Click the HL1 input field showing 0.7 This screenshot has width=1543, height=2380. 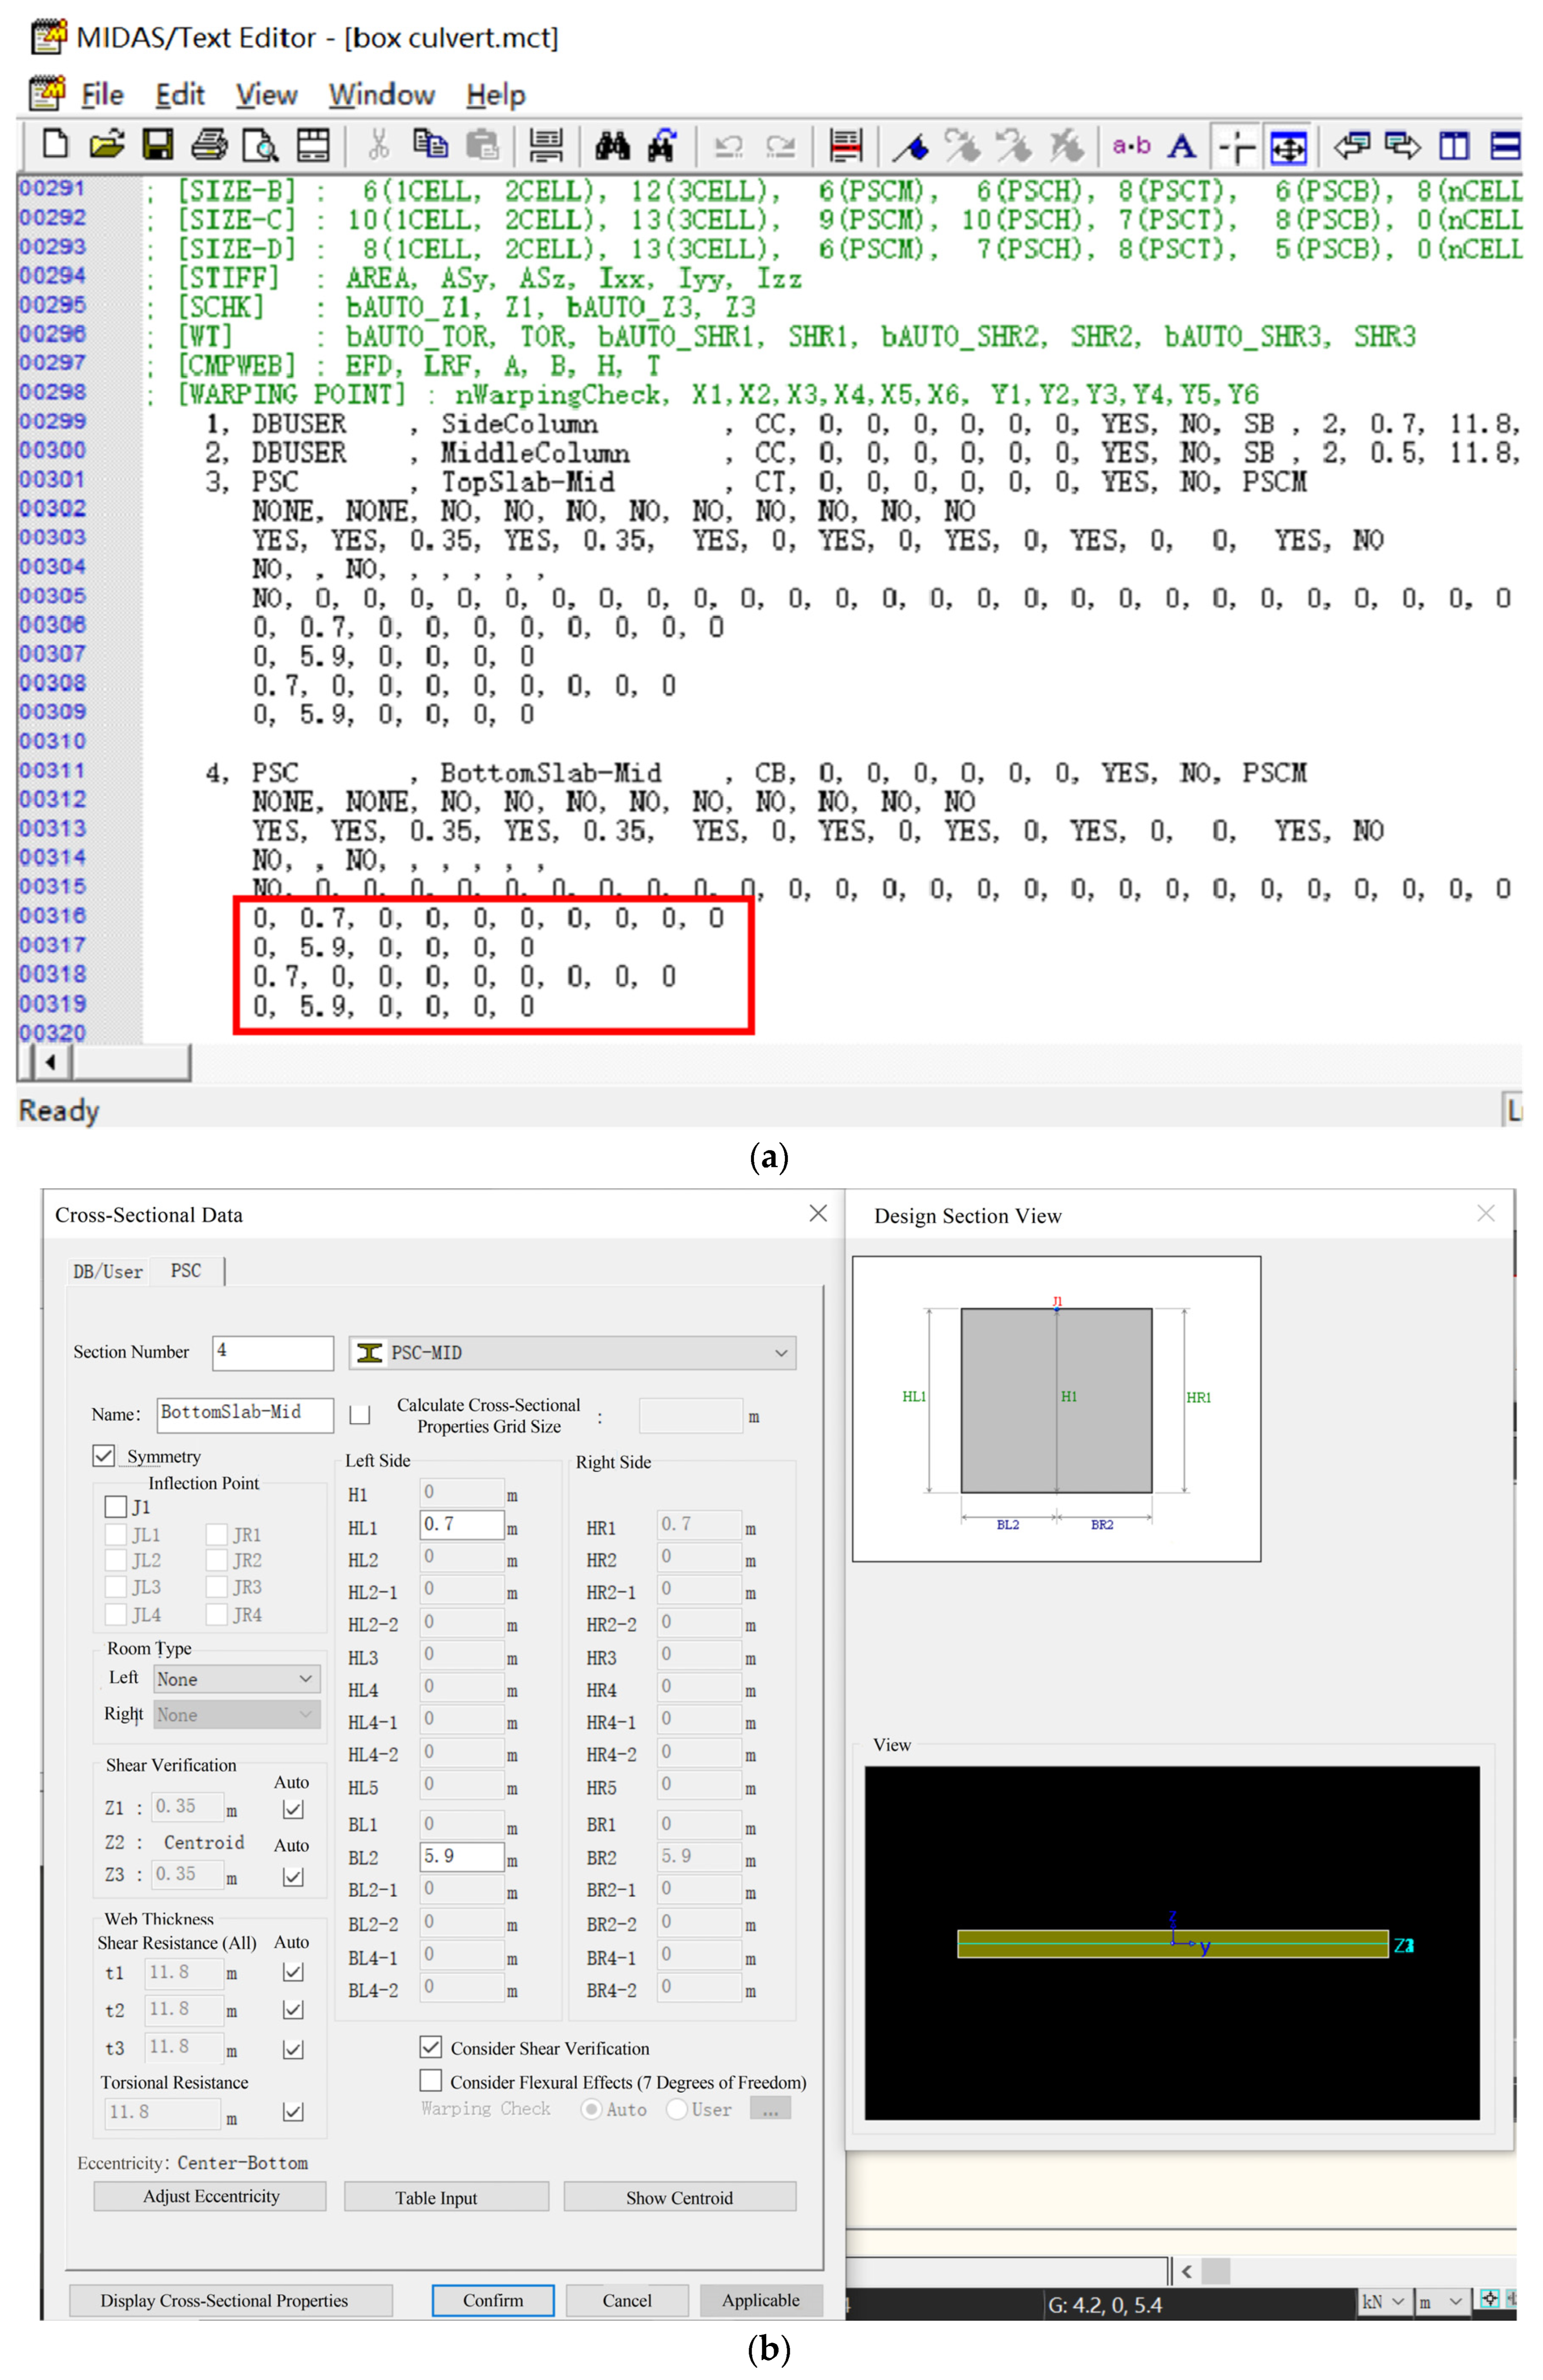[x=461, y=1524]
